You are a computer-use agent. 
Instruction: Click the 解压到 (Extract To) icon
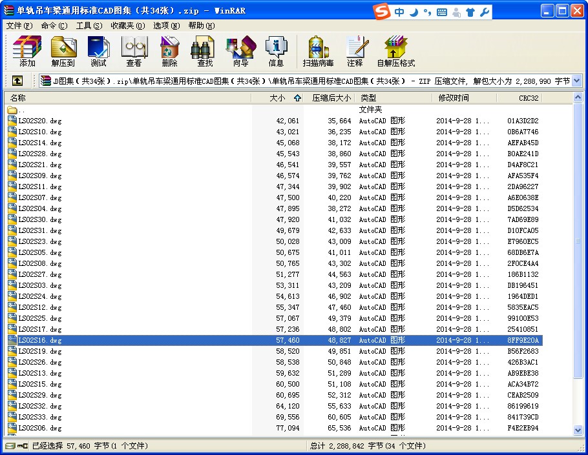[63, 52]
